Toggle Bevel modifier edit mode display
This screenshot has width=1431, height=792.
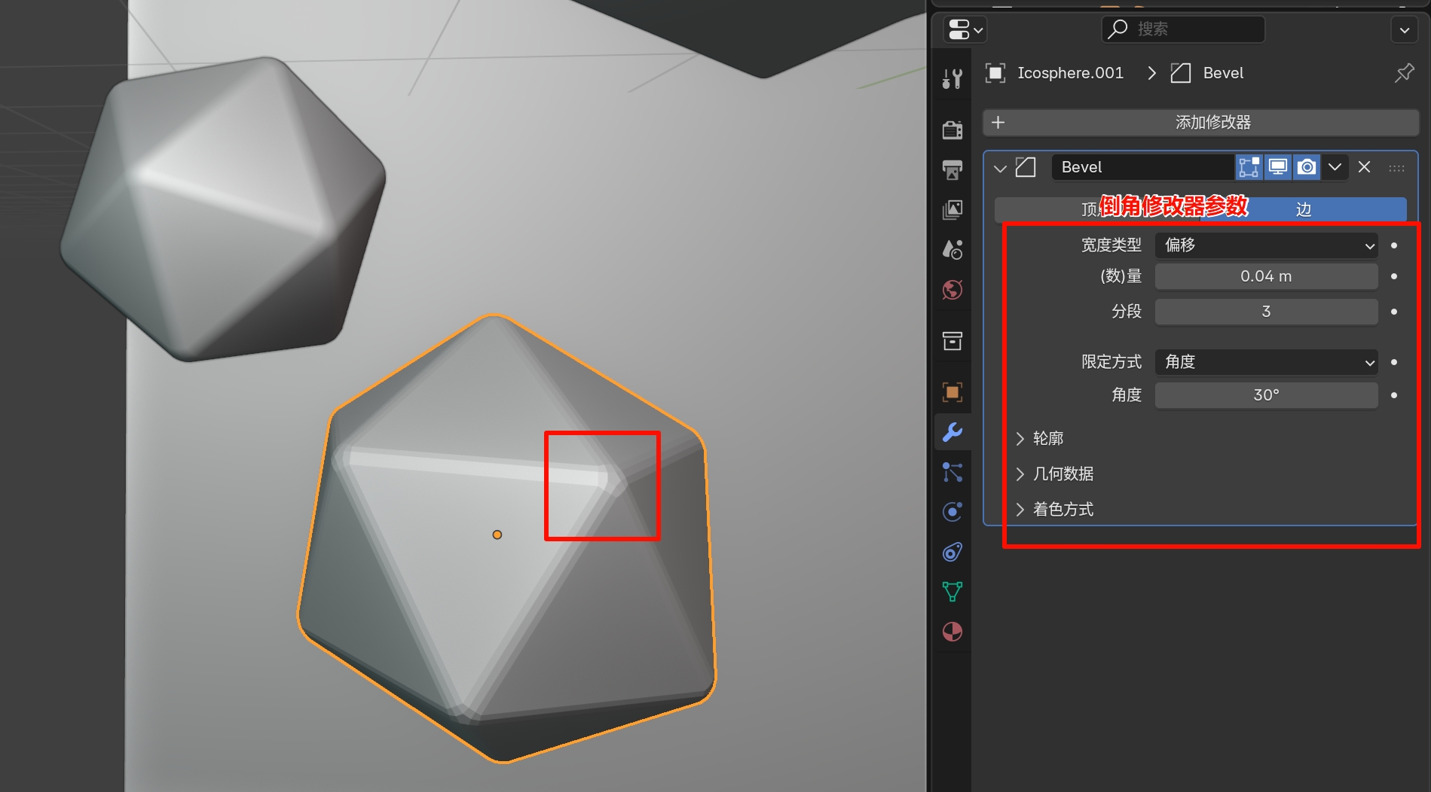(1248, 167)
